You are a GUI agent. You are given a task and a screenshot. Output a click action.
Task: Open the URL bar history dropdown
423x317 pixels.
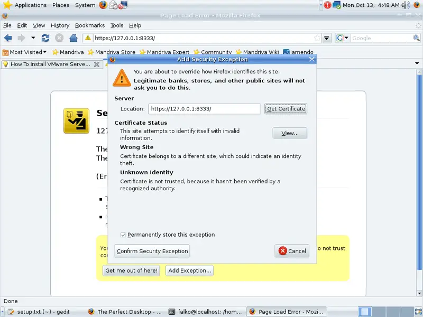[327, 38]
